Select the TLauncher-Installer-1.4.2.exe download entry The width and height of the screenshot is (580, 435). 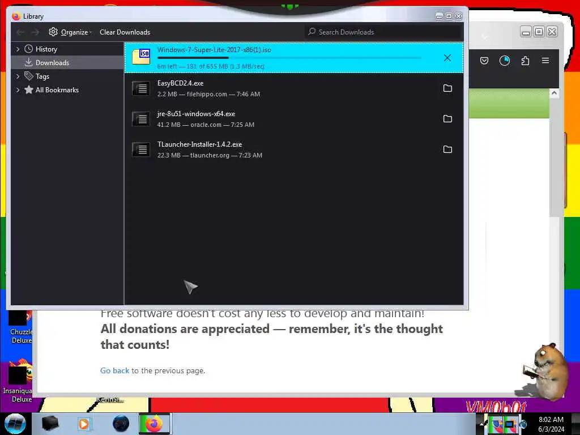point(294,150)
